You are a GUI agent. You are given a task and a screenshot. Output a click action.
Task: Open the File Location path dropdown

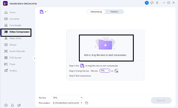click(x=82, y=103)
